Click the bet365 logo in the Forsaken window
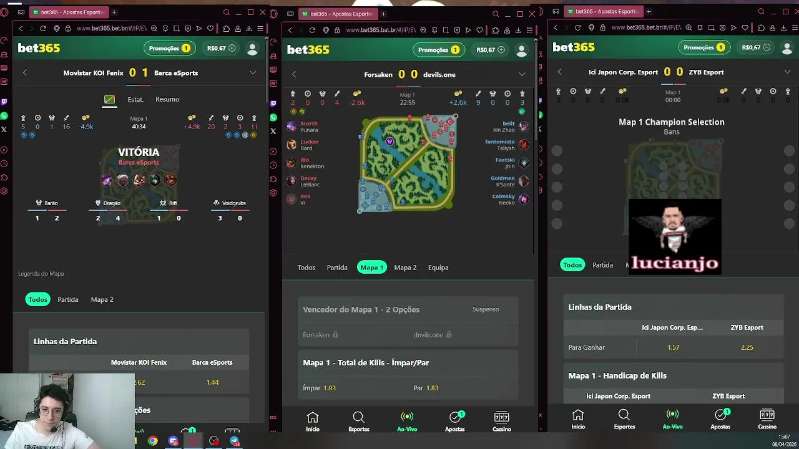 click(308, 50)
